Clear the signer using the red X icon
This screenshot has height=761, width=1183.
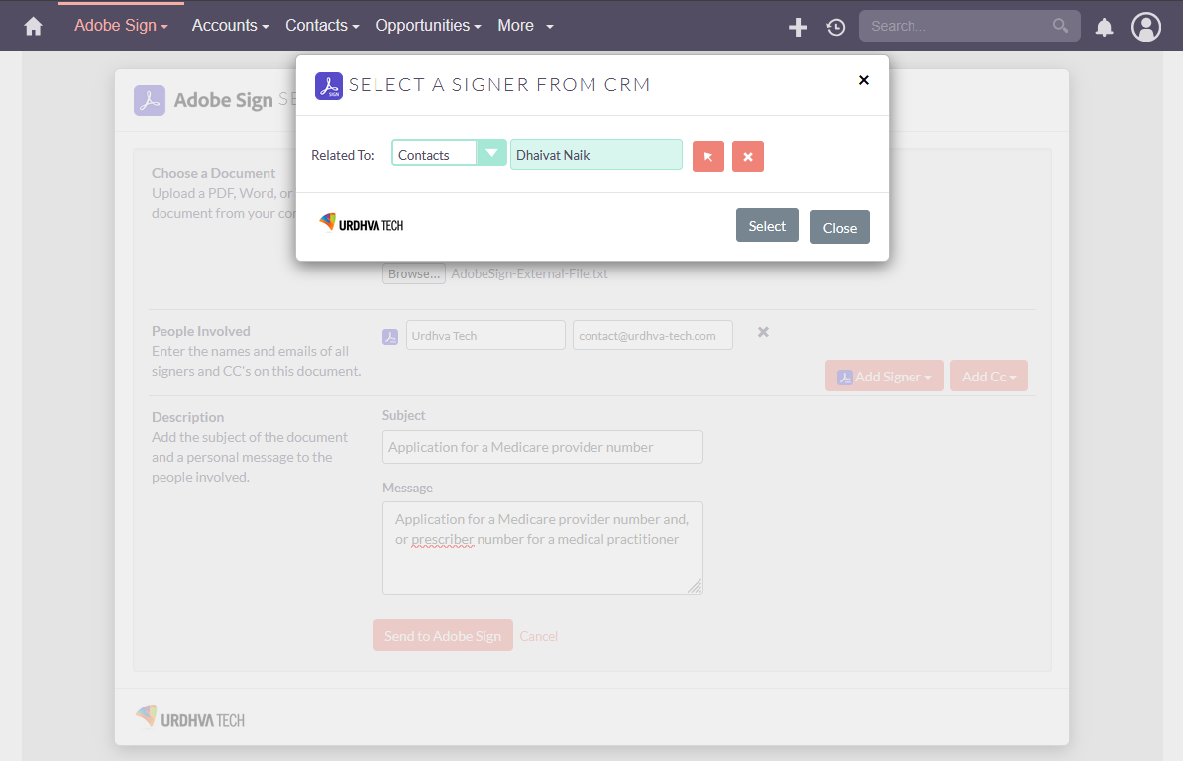(x=748, y=157)
